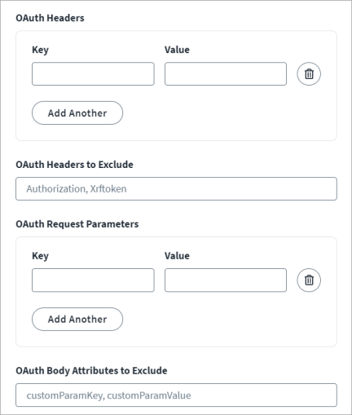Screen dimensions: 352x415
Task: Add another OAuth Headers entry
Action: click(77, 113)
